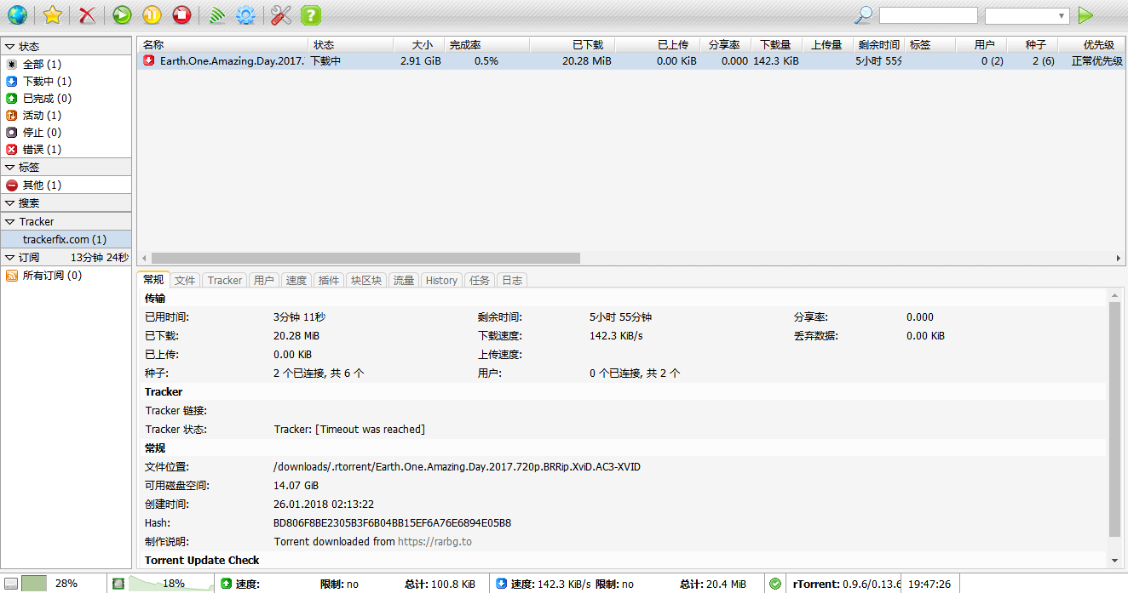Viewport: 1128px width, 593px height.
Task: Sort torrents by the 大小 column header
Action: [418, 44]
